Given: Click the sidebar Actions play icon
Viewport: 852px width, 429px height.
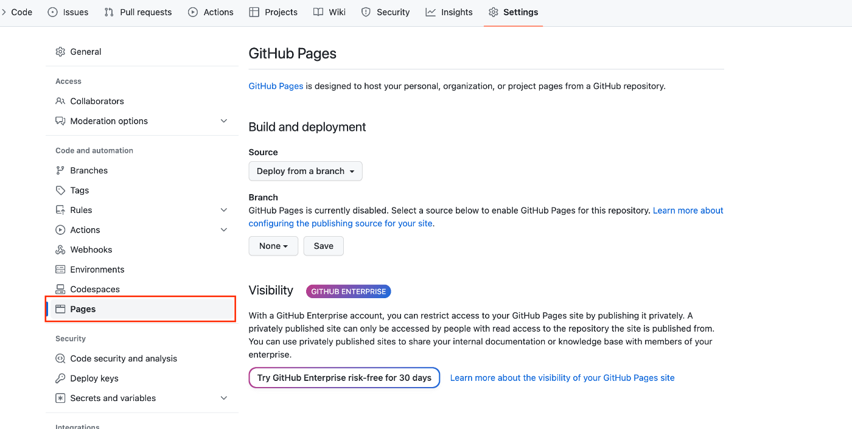Looking at the screenshot, I should coord(60,230).
